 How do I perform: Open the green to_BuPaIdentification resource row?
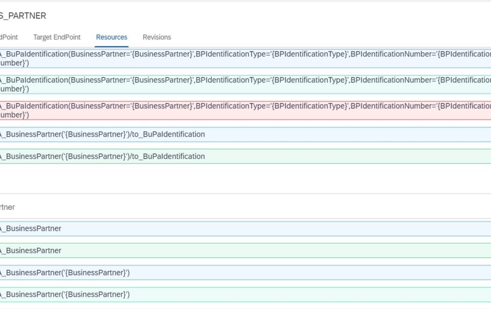(245, 157)
